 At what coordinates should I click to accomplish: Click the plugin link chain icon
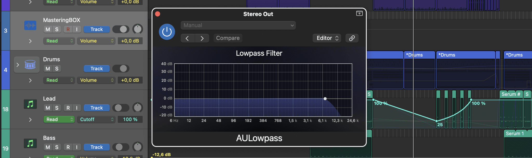point(352,38)
